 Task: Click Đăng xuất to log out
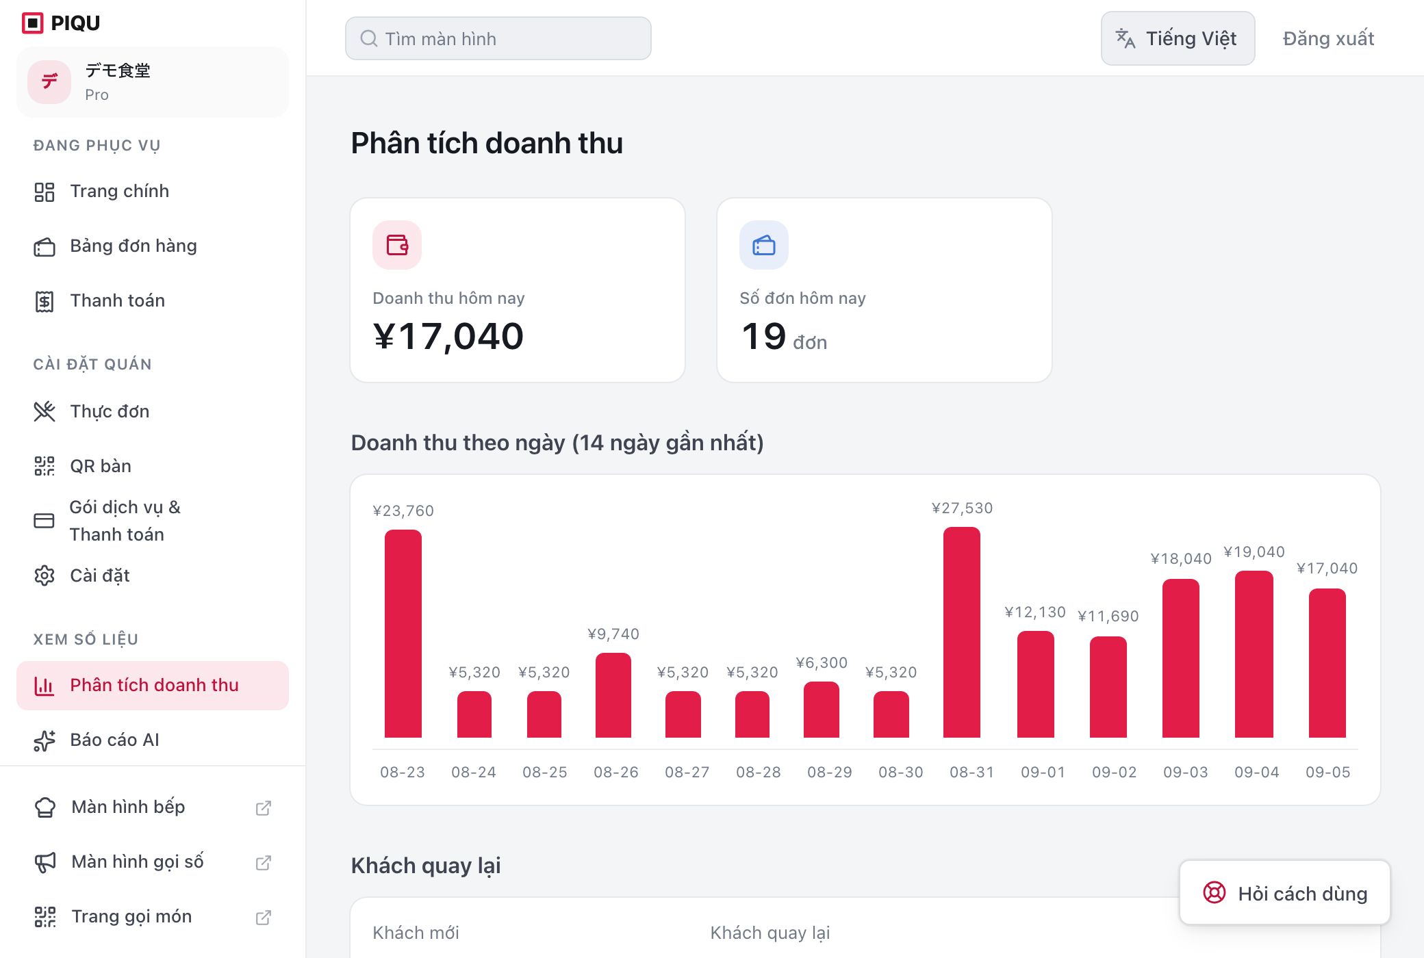pos(1328,38)
